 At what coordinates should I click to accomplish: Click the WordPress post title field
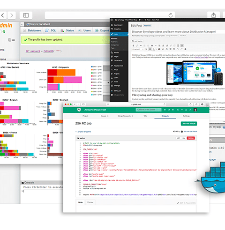(178, 32)
